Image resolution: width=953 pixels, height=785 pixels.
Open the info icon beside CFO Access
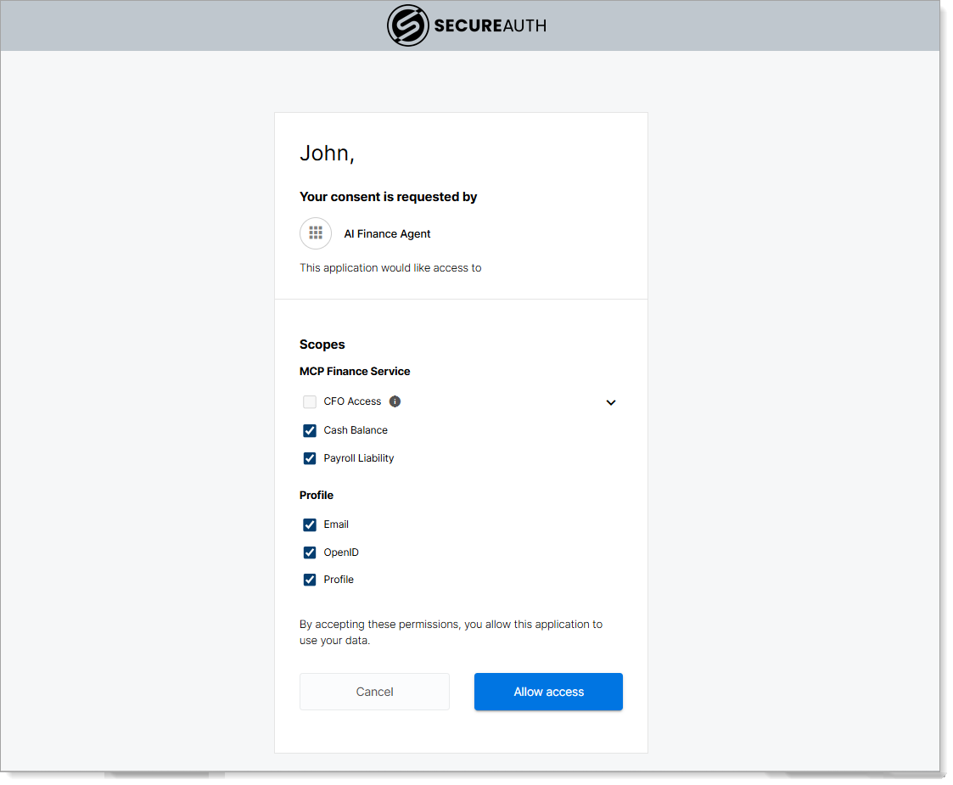pyautogui.click(x=395, y=401)
